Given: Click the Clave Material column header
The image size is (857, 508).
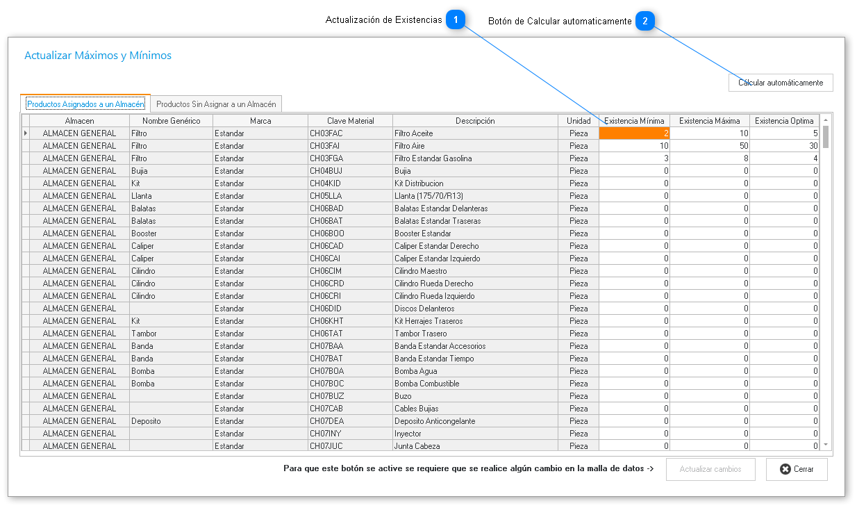Looking at the screenshot, I should tap(350, 121).
